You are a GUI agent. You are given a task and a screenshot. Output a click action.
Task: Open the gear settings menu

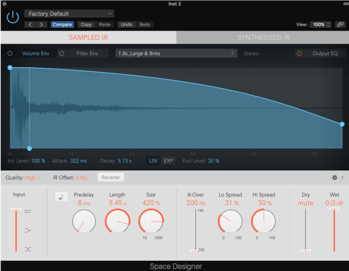pos(334,178)
